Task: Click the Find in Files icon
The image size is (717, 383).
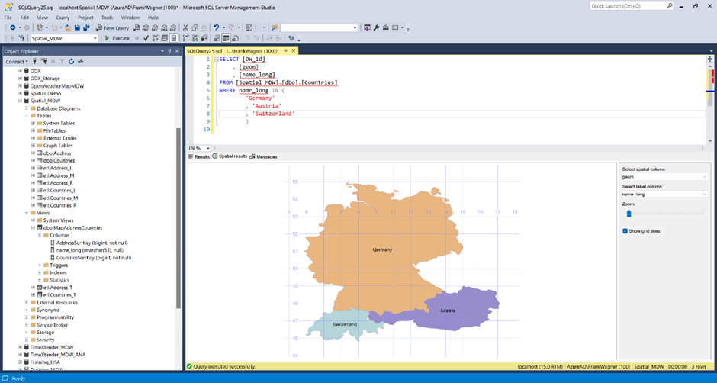Action: [x=274, y=28]
